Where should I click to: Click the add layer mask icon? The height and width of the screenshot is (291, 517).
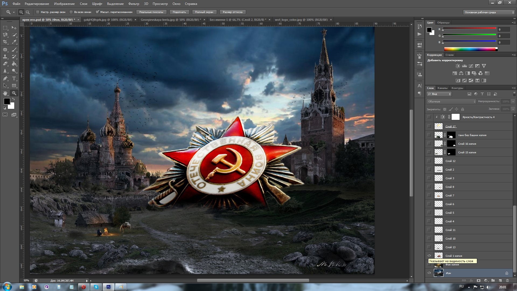[478, 280]
